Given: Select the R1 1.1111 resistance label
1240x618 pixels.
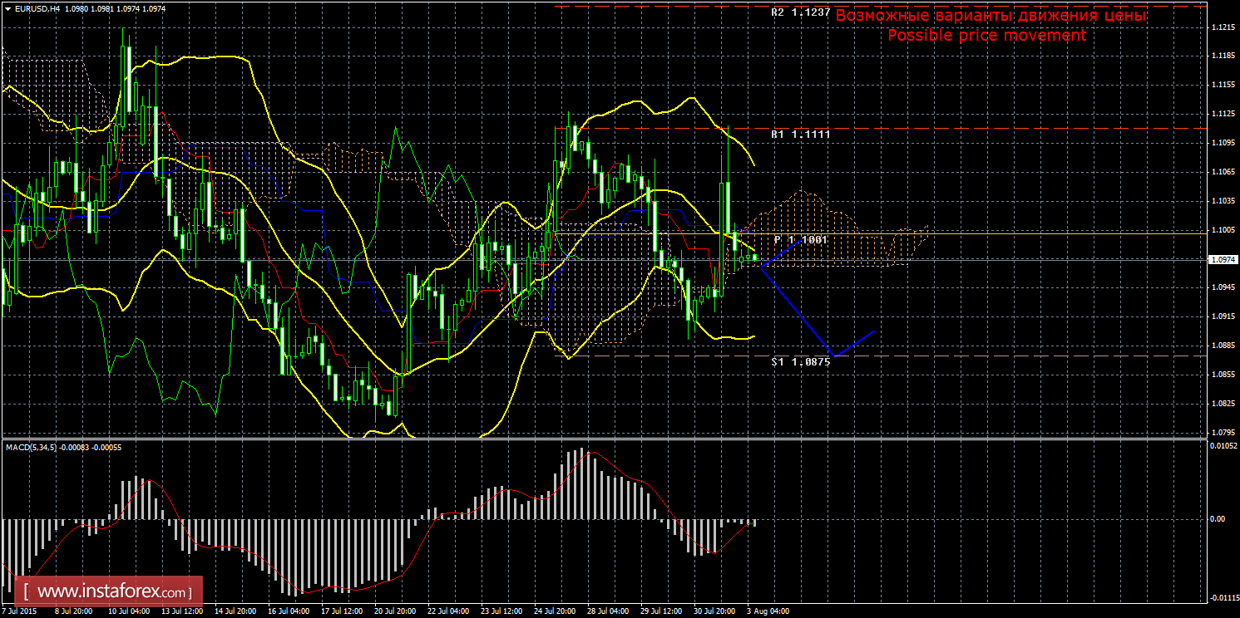Looking at the screenshot, I should tap(800, 134).
